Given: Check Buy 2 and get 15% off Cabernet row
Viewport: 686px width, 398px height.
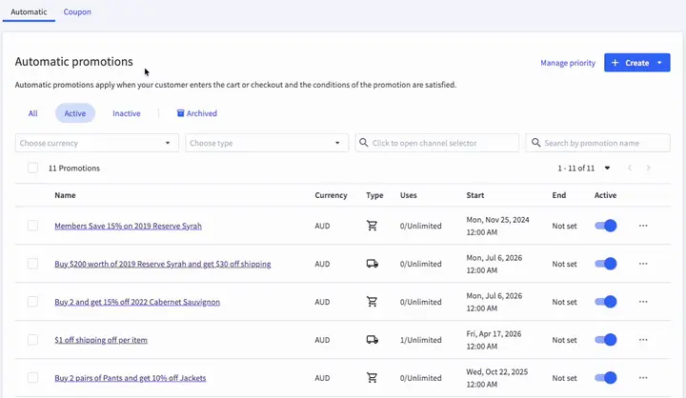Looking at the screenshot, I should coord(32,302).
